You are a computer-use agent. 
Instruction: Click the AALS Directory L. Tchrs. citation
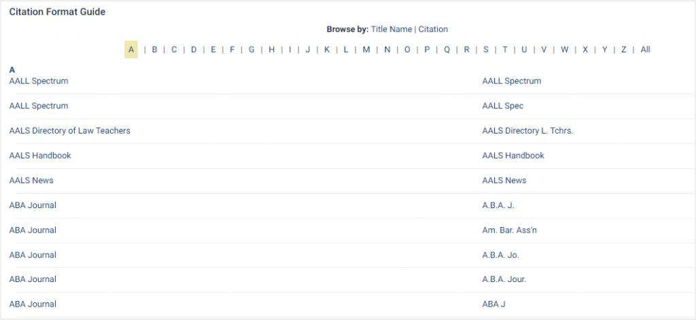527,131
